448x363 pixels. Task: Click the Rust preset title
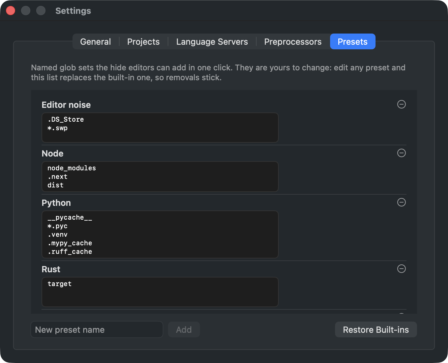click(51, 269)
